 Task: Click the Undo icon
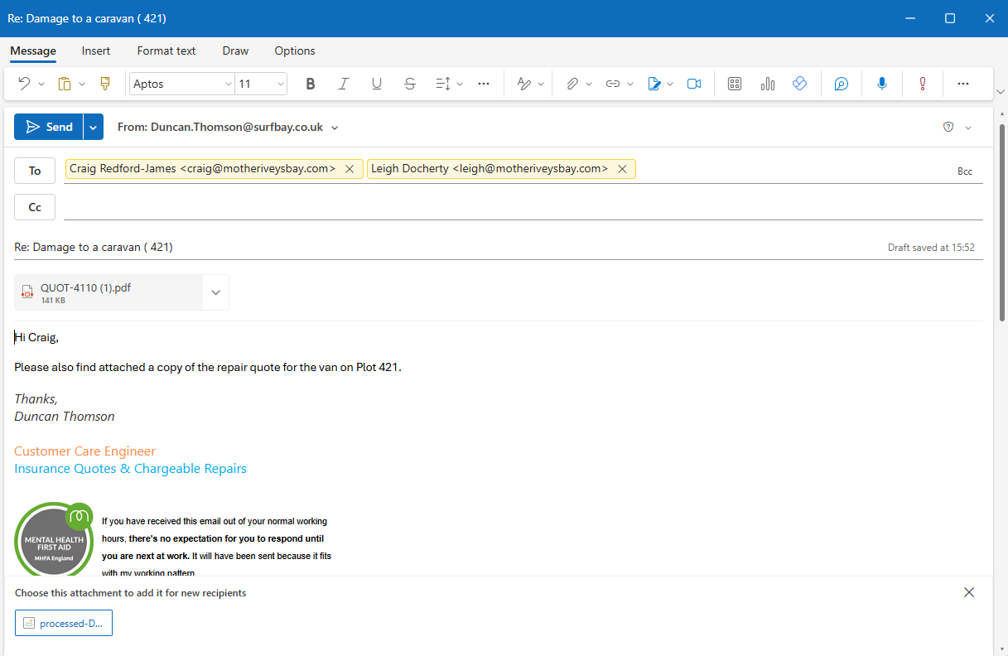click(24, 84)
